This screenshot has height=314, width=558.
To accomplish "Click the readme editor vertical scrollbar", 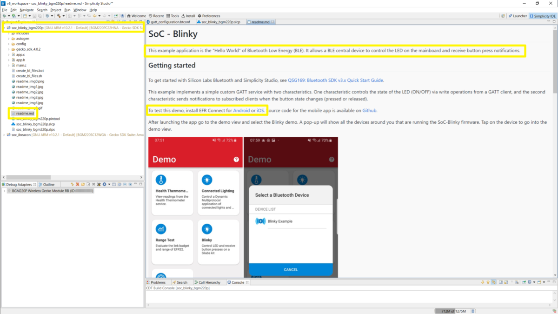I will [x=555, y=60].
